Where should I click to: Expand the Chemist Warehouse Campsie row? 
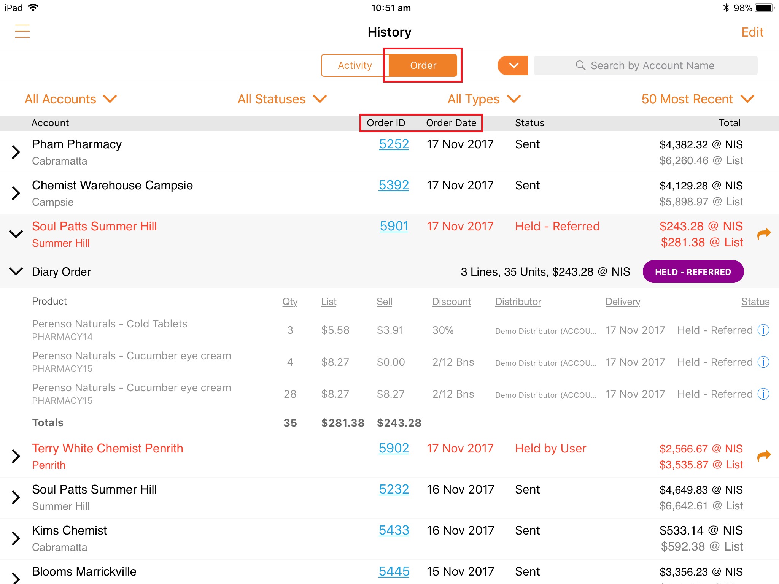tap(16, 193)
